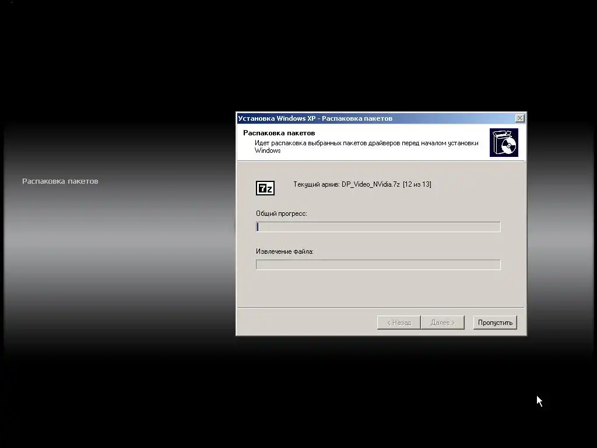Click the bold Распаковка пакетов heading in dialog

[279, 133]
